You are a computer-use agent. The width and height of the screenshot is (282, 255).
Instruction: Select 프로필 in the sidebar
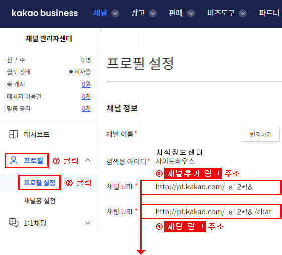coord(34,160)
